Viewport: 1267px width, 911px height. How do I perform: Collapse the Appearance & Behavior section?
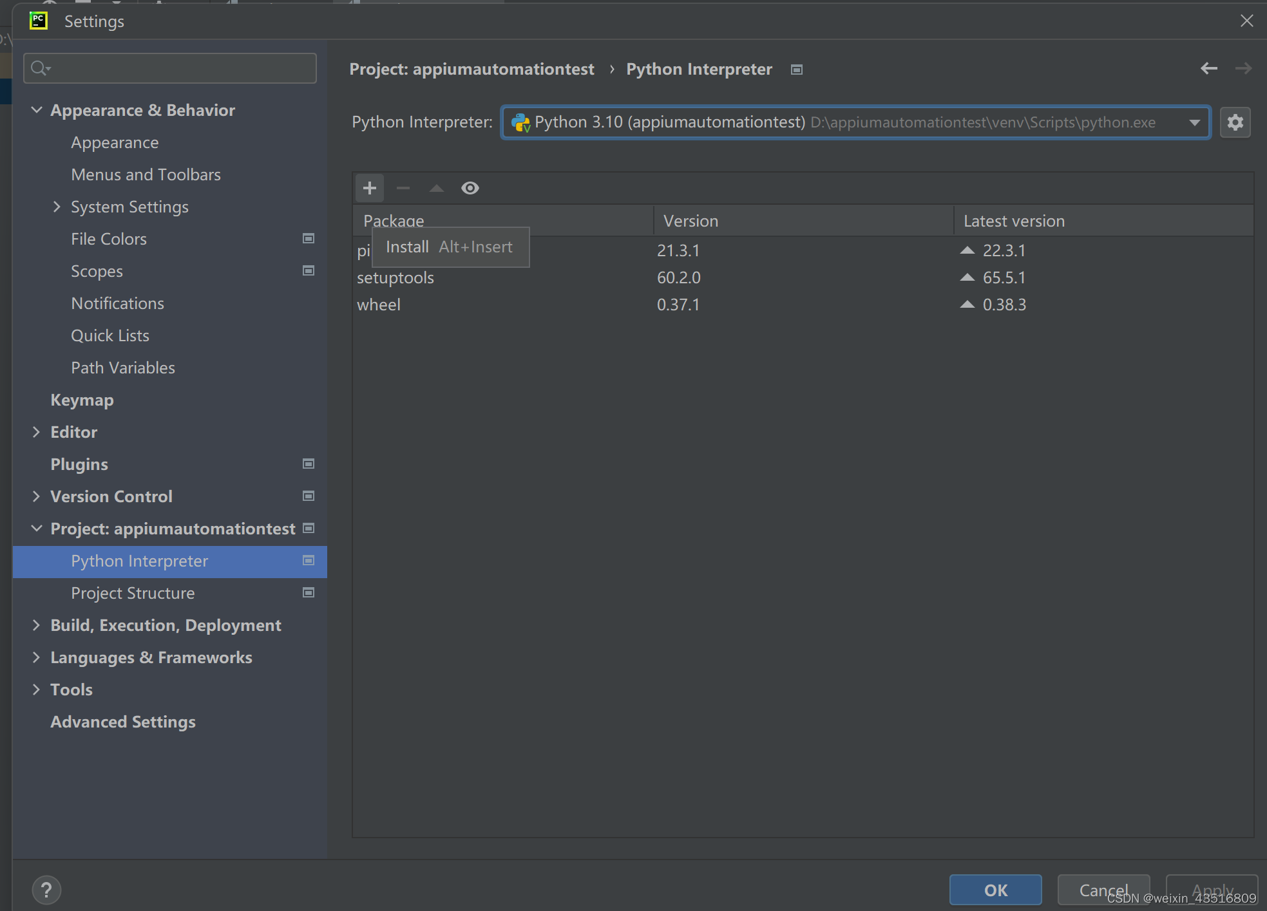click(x=37, y=110)
